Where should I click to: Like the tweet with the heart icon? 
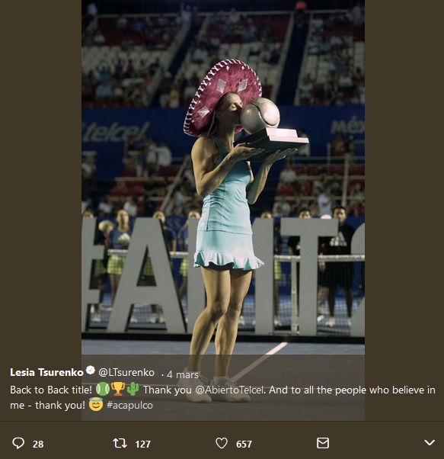pos(222,443)
